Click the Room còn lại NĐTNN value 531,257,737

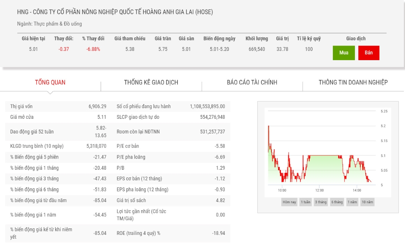212,132
